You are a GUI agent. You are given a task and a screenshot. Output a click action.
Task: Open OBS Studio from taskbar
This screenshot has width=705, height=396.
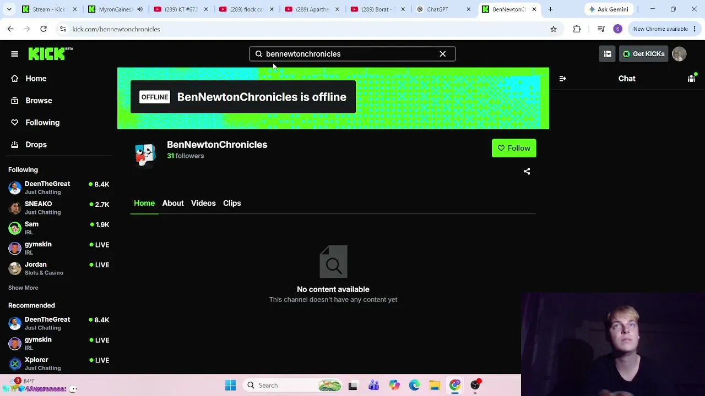(x=475, y=386)
